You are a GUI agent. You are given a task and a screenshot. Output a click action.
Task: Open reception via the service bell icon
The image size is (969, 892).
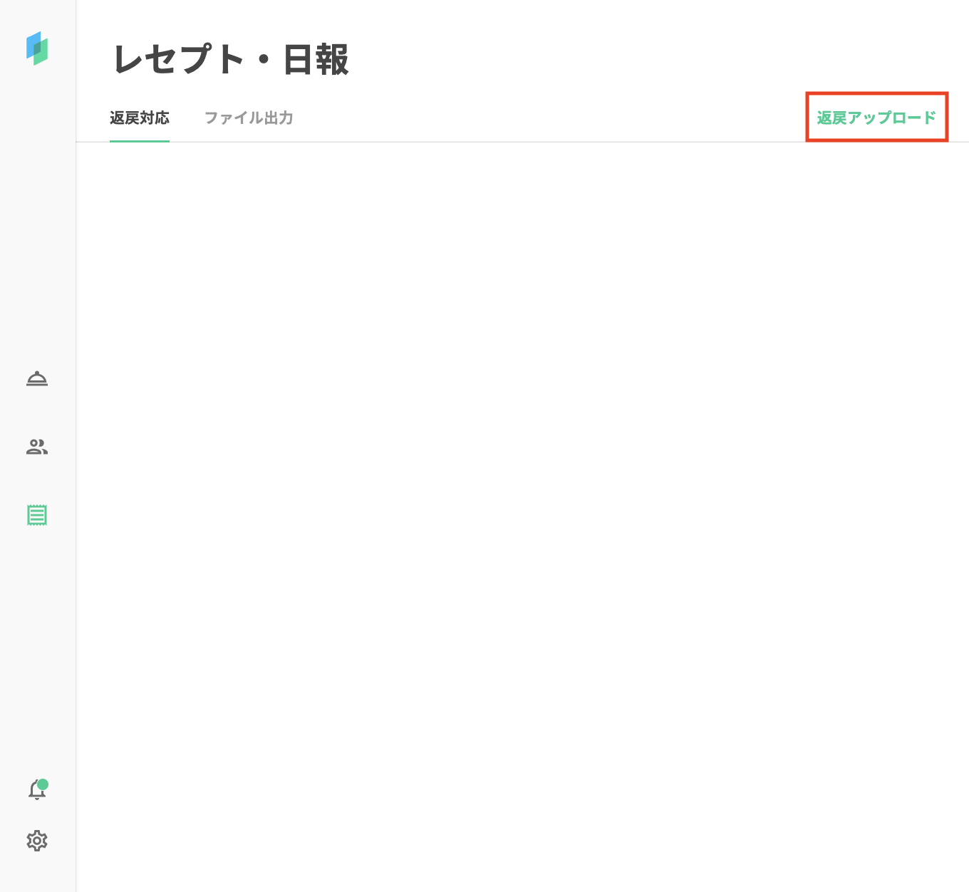[37, 378]
